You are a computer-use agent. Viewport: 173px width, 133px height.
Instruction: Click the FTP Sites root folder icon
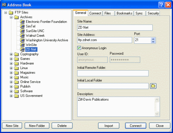[11, 13]
